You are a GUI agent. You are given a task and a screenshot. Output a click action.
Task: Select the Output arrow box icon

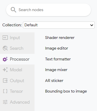pos(5,81)
